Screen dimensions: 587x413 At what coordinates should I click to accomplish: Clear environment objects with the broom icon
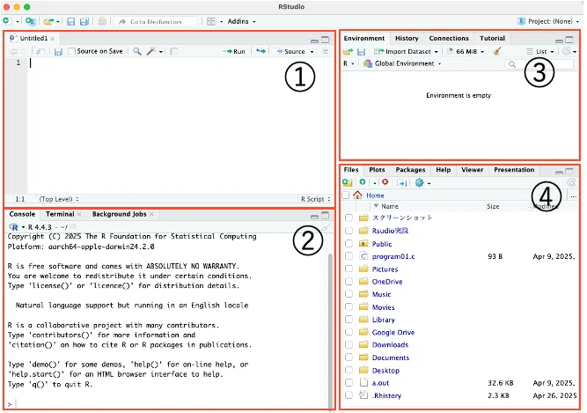[497, 51]
